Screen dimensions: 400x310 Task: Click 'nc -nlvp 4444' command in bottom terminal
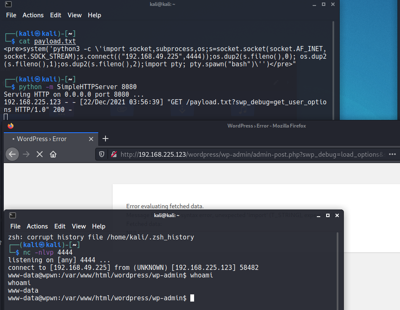48,252
